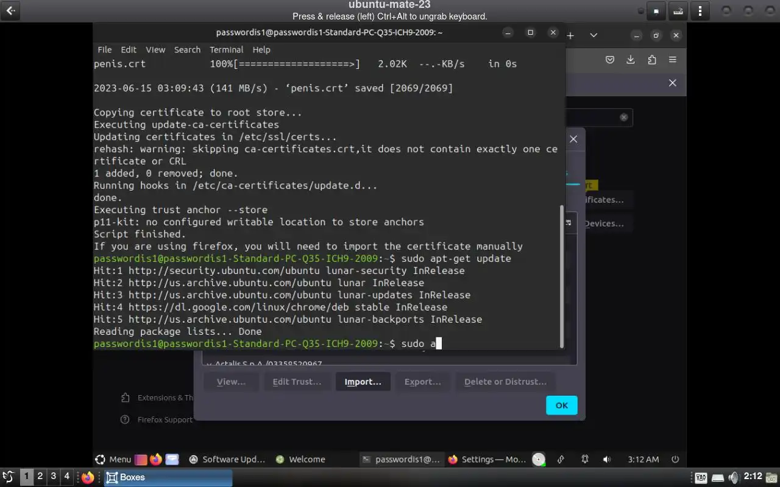The width and height of the screenshot is (780, 487).
Task: Open the pink square launcher beside Menu
Action: click(141, 460)
